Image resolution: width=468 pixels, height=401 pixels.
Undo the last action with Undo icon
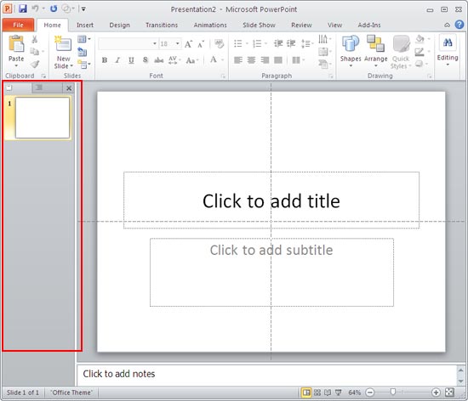coord(35,8)
